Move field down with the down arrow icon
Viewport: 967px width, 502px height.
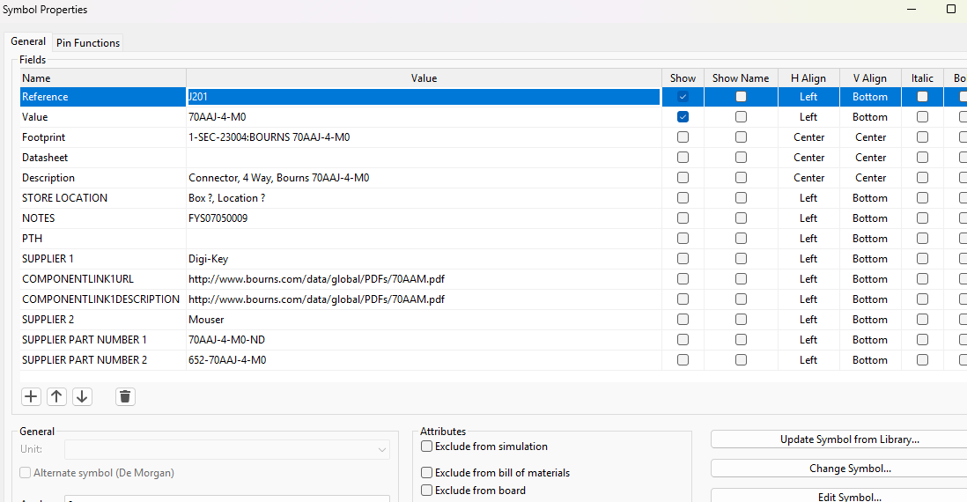click(x=82, y=396)
